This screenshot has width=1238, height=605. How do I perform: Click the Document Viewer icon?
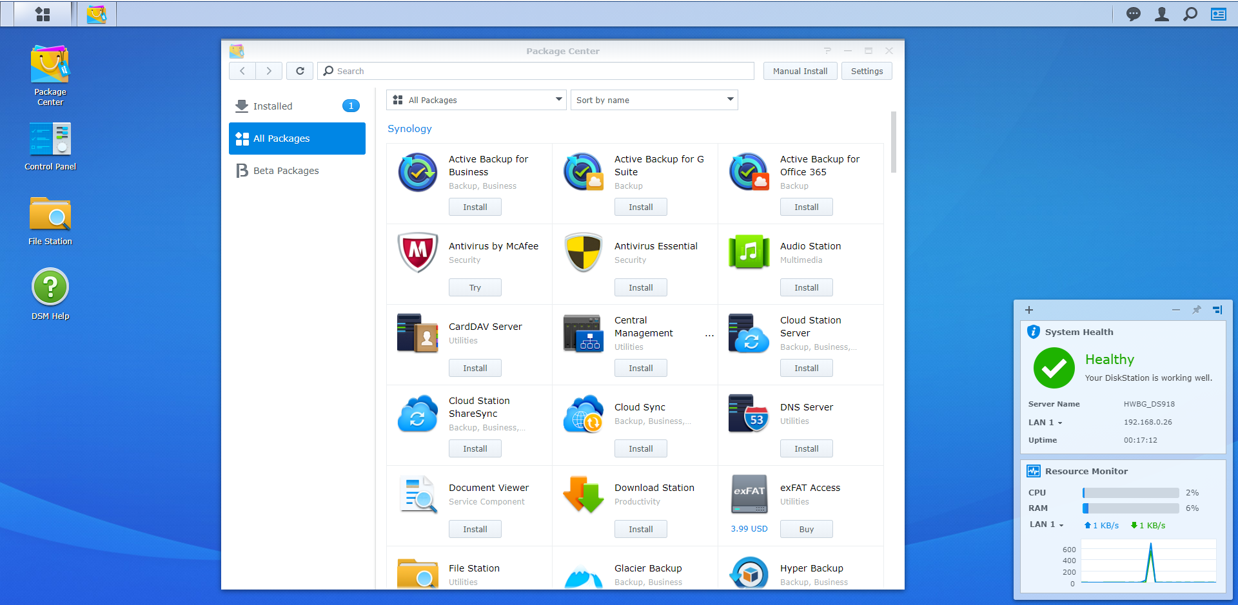pyautogui.click(x=418, y=494)
